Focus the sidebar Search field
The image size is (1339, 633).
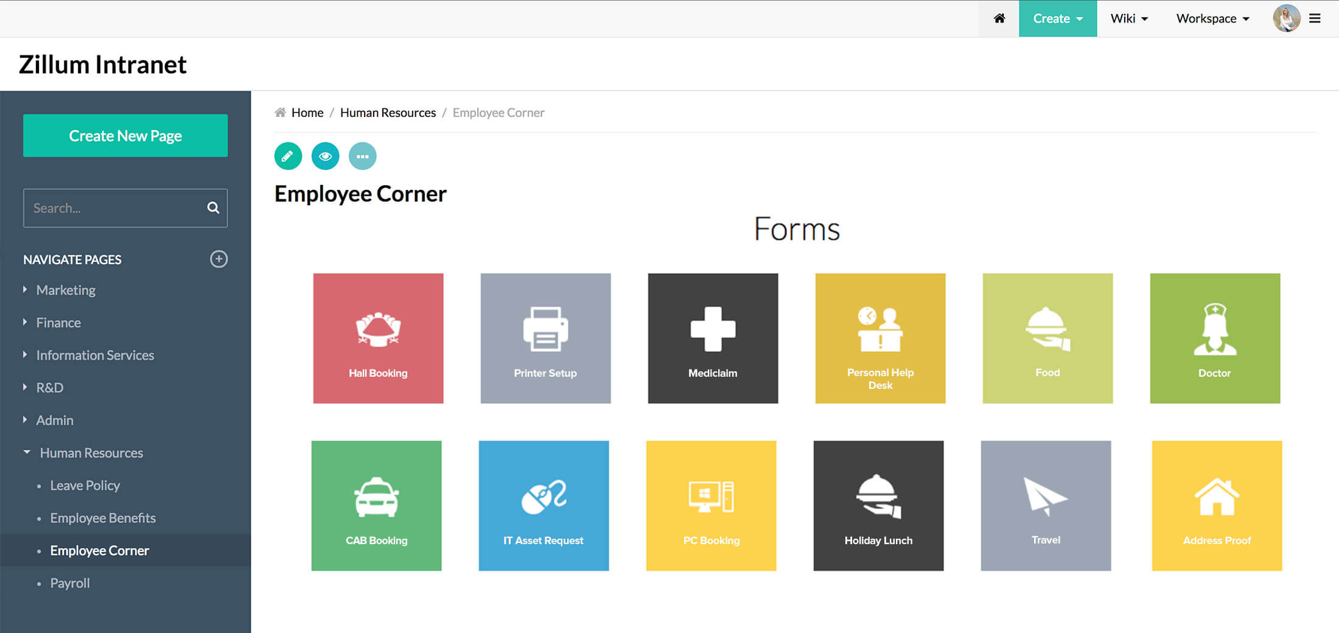tap(125, 208)
